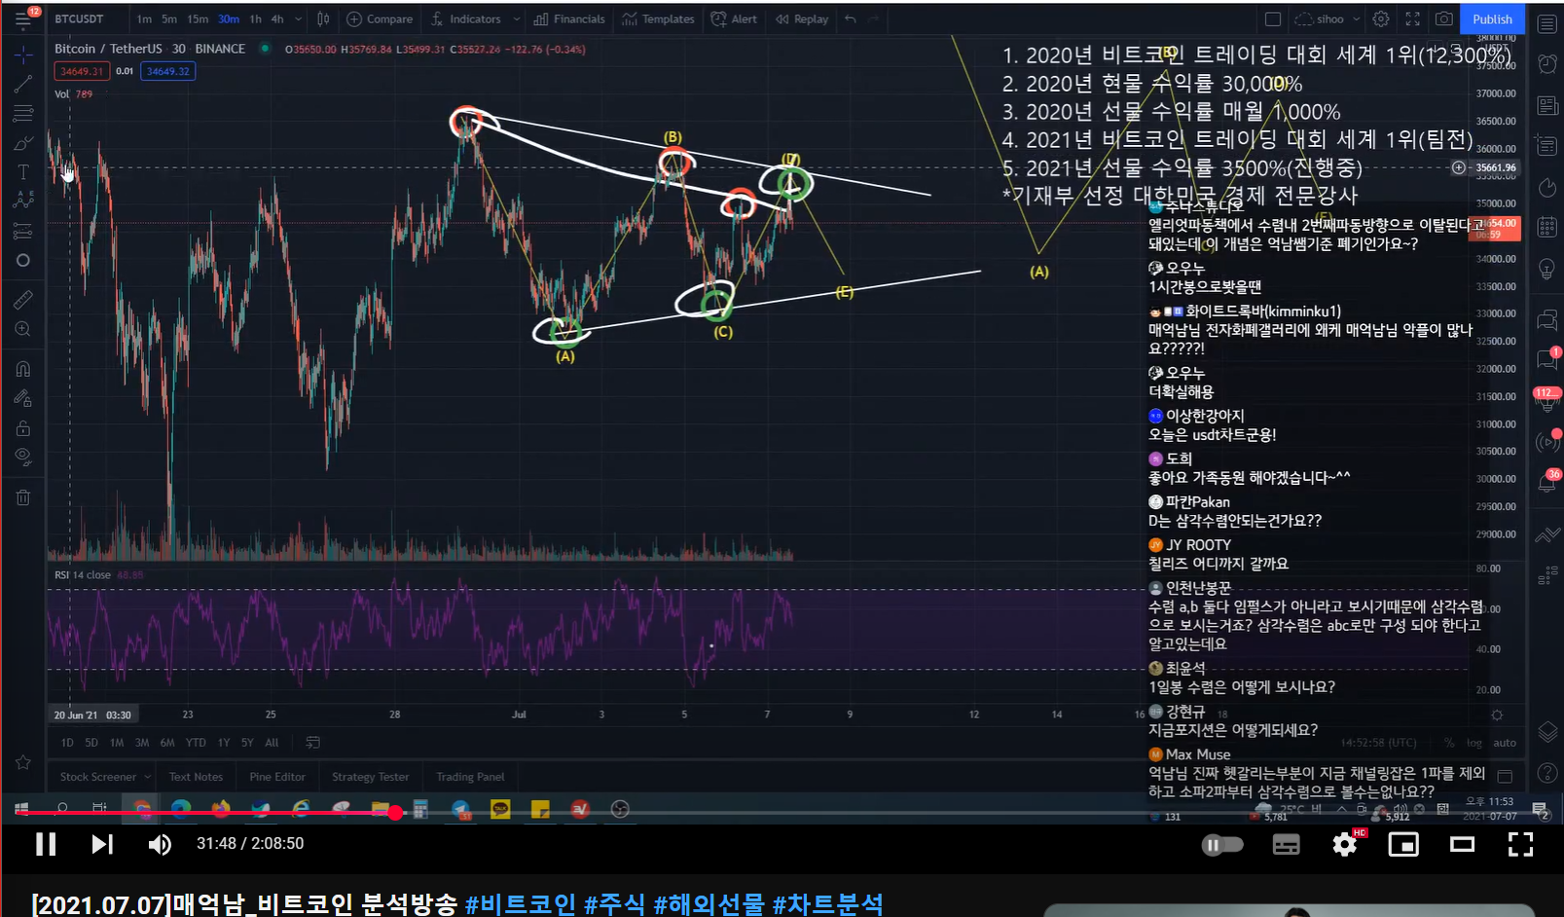Select 15m timeframe
Image resolution: width=1564 pixels, height=917 pixels.
pyautogui.click(x=198, y=18)
